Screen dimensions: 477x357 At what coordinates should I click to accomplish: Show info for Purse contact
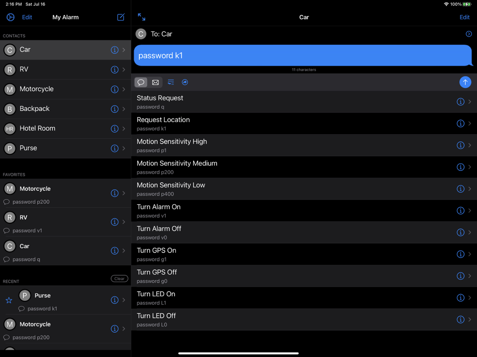click(114, 149)
